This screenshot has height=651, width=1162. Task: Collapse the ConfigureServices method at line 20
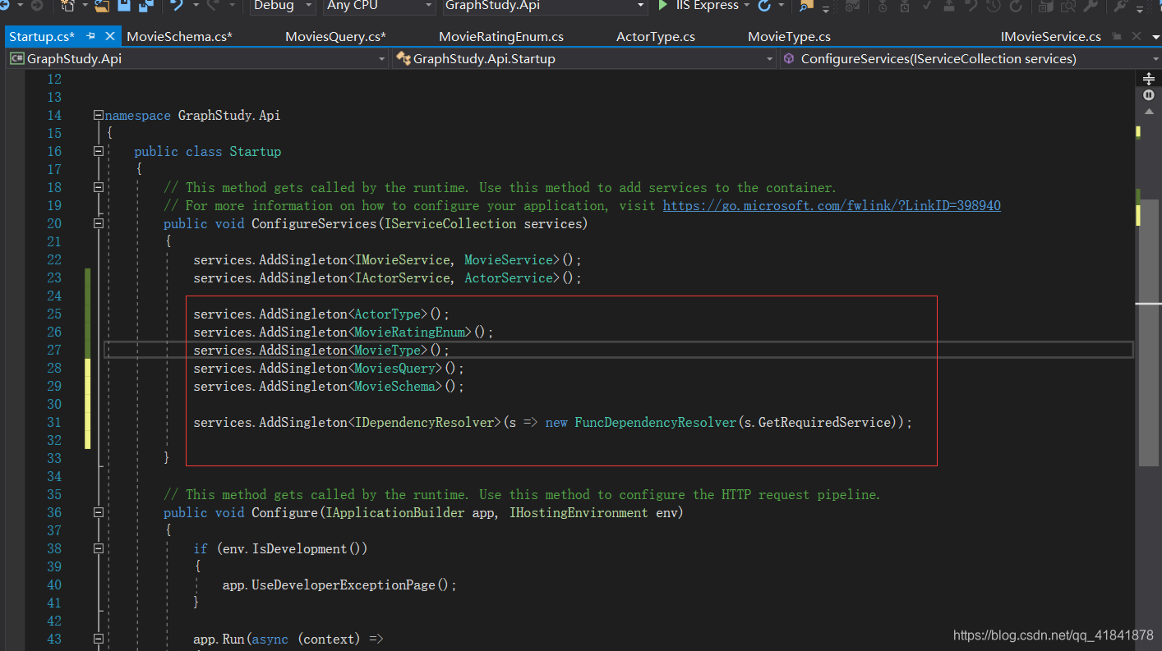[x=99, y=224]
